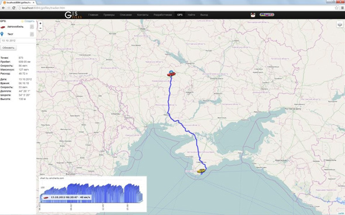Zoom out of the map
The width and height of the screenshot is (345, 215).
point(40,29)
